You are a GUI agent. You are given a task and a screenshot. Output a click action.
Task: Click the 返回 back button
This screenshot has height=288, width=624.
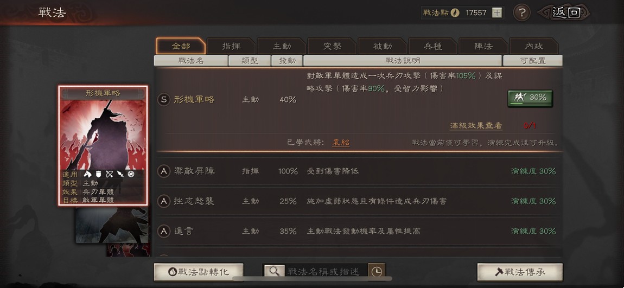tap(565, 12)
